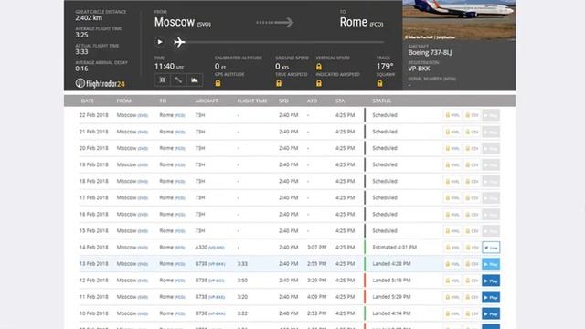Click the STD column header
The height and width of the screenshot is (329, 585).
[x=283, y=101]
